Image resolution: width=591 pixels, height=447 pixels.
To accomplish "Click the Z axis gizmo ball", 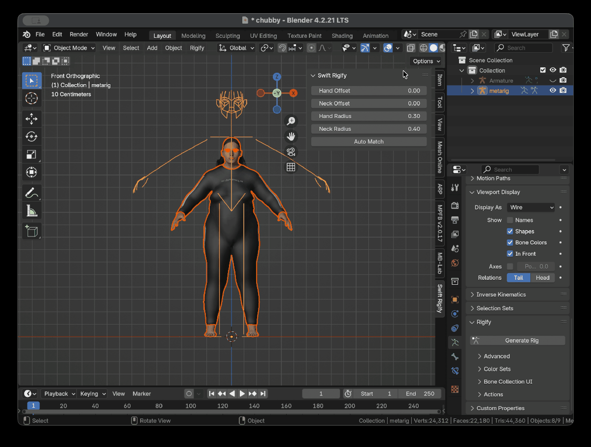I will 277,77.
